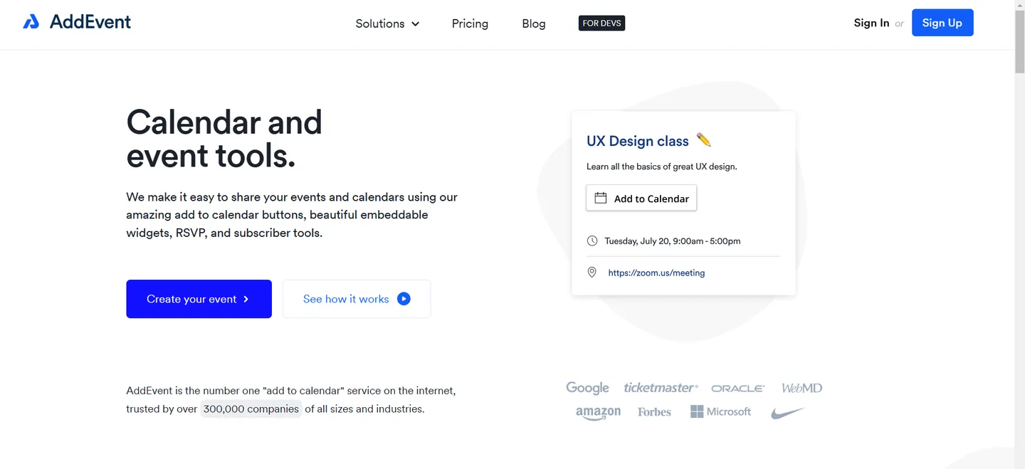Click Sign In
The height and width of the screenshot is (469, 1025).
[871, 23]
